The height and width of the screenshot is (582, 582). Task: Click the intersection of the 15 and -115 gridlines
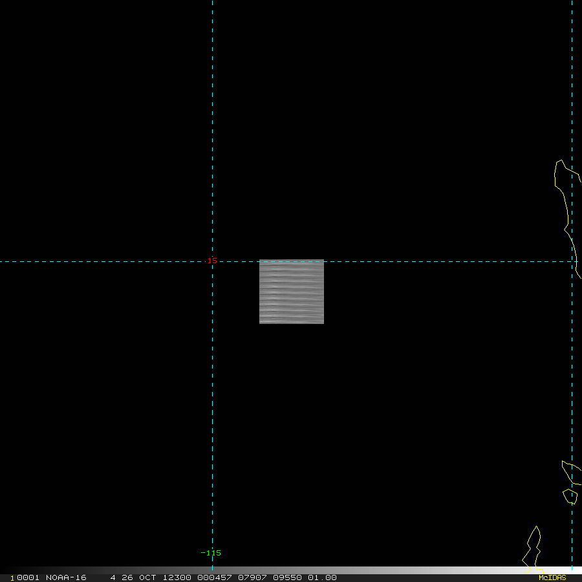[212, 261]
